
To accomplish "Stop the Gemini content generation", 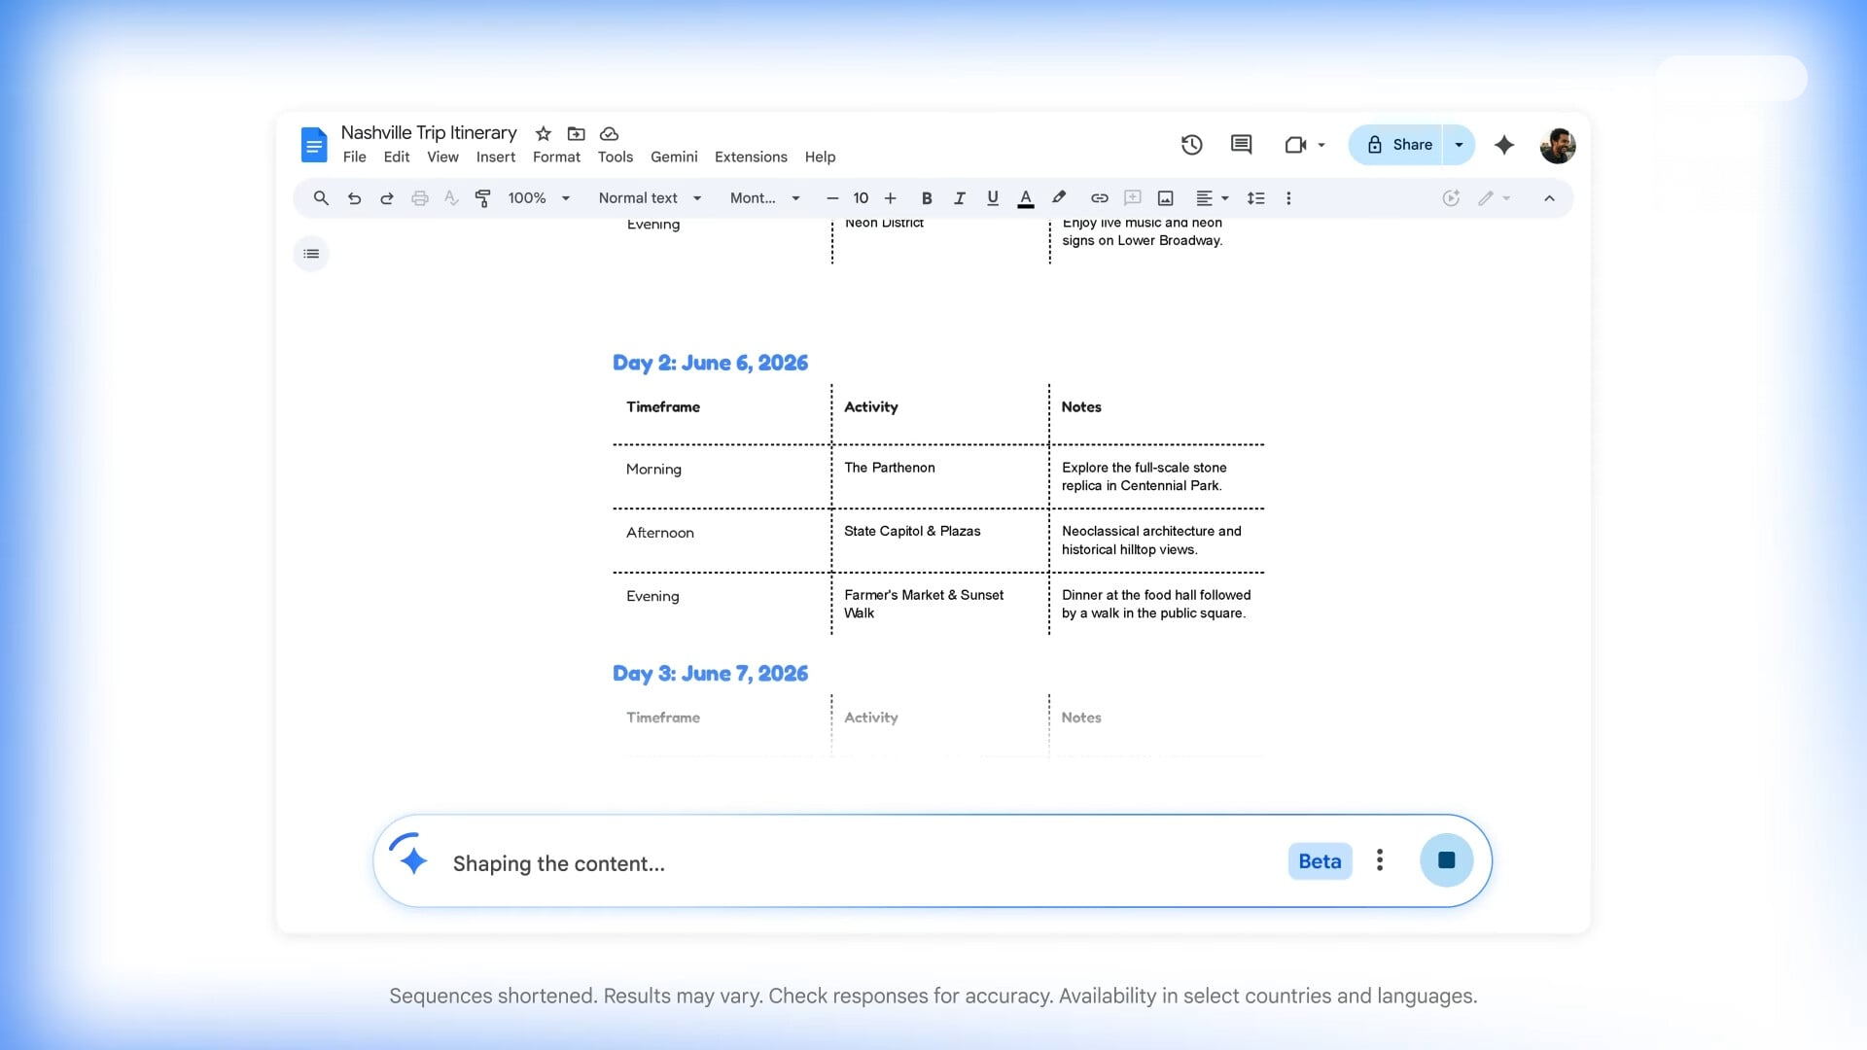I will pyautogui.click(x=1446, y=860).
